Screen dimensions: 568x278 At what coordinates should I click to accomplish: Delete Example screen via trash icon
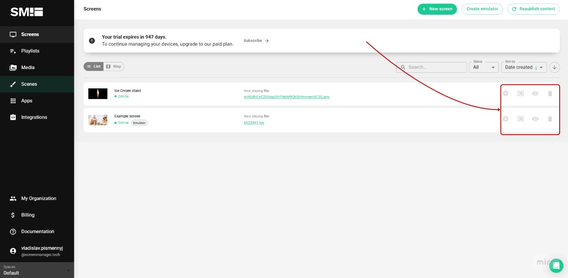[550, 119]
